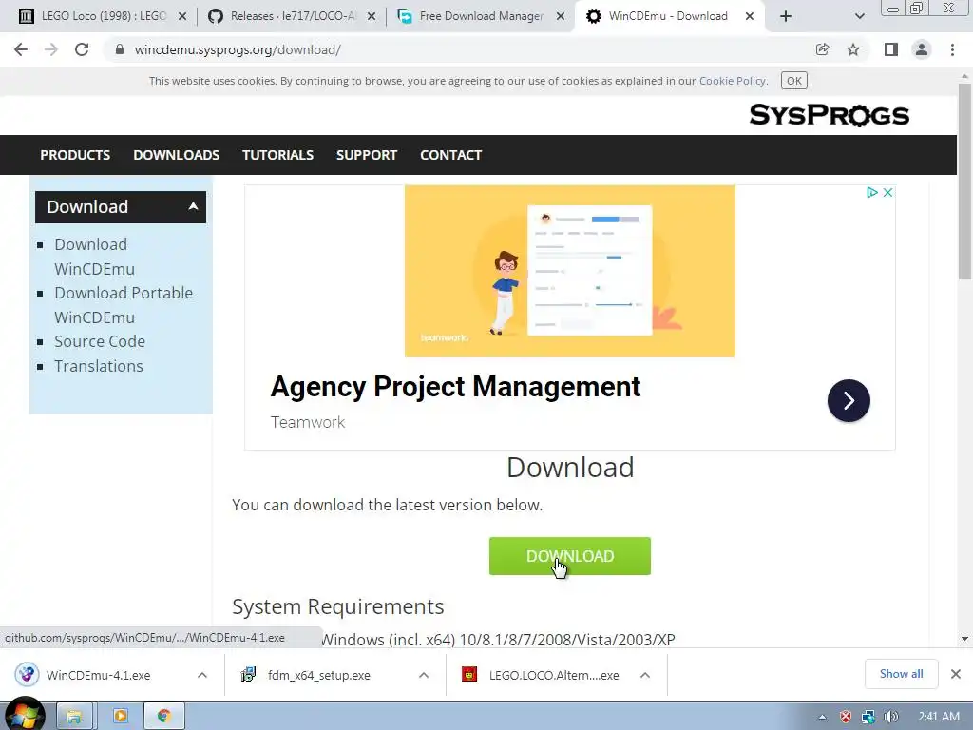973x730 pixels.
Task: Share this page icon in address bar
Action: (x=822, y=49)
